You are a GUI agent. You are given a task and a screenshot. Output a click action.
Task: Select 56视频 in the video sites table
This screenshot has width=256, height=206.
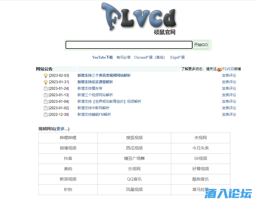(200, 159)
